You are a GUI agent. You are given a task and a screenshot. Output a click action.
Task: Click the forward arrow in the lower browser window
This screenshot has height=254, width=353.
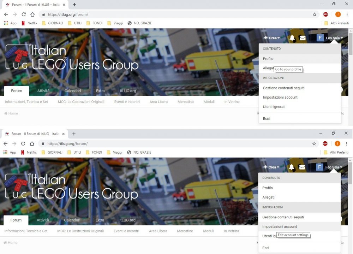pos(14,143)
